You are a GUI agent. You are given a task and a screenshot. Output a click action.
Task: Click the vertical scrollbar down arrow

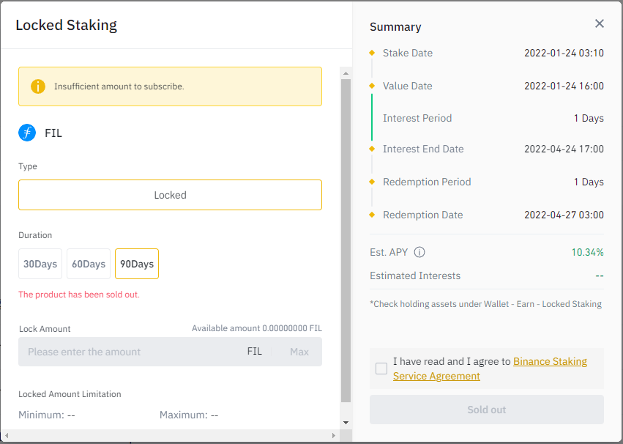346,423
